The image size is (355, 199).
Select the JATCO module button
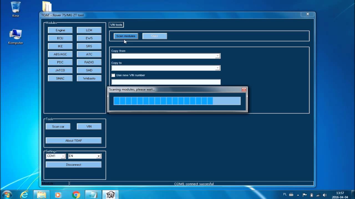point(60,70)
